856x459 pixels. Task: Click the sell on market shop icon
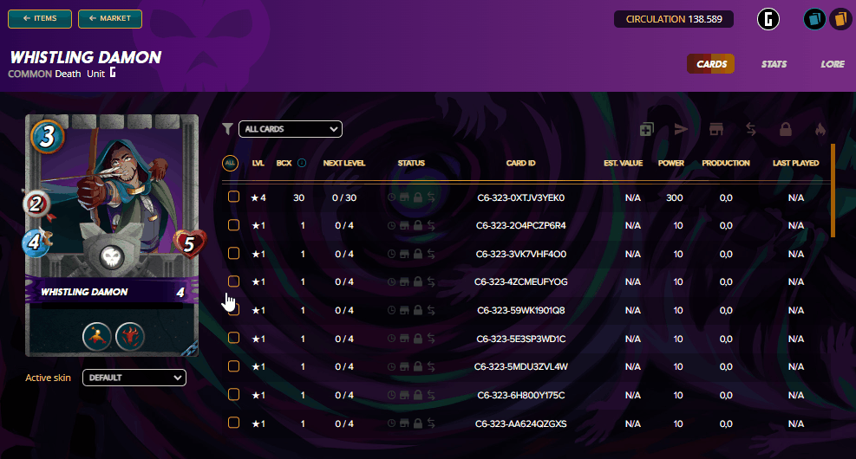point(716,129)
